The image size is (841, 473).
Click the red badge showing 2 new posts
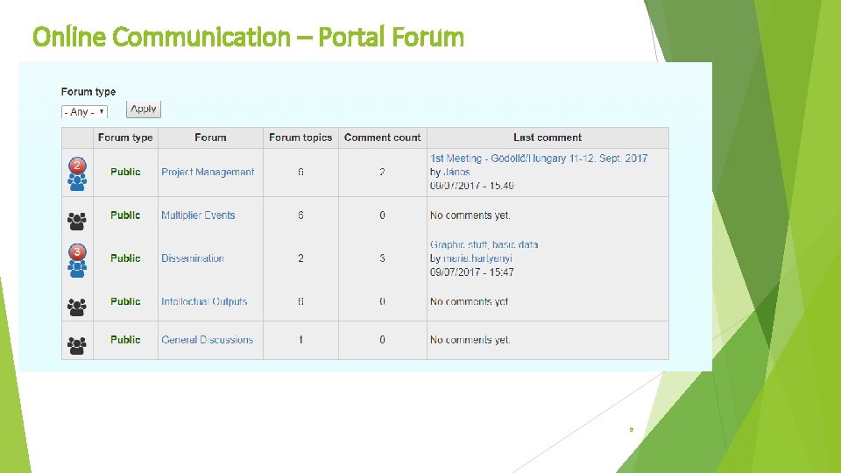77,166
